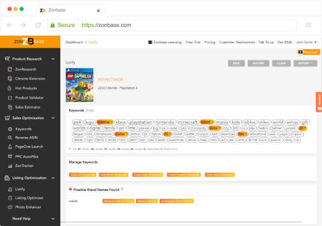Click the Get $320 menu item

(x=284, y=42)
